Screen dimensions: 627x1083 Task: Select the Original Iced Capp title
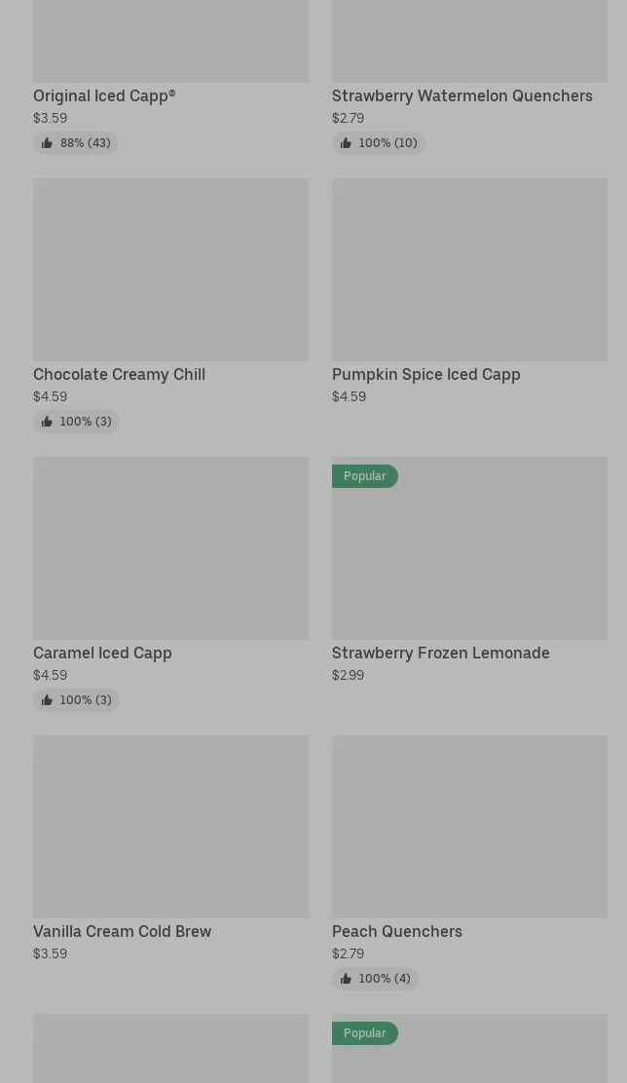[104, 96]
